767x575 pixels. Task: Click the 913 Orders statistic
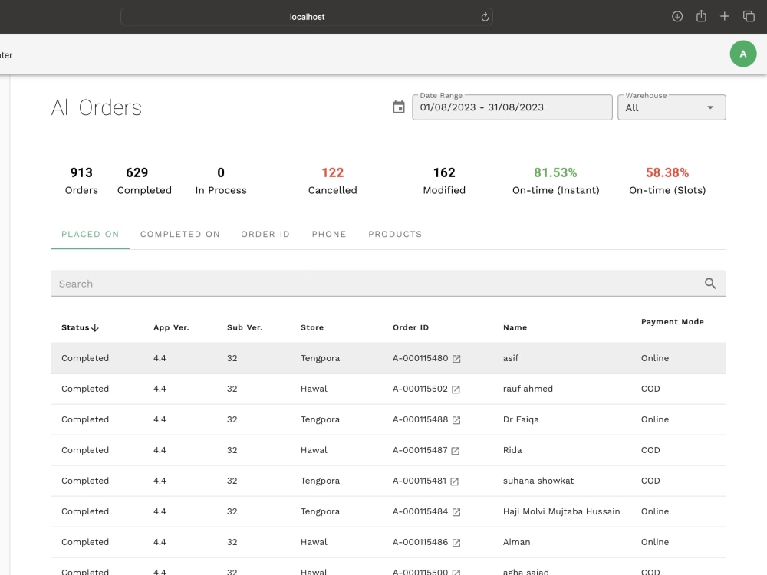[81, 181]
